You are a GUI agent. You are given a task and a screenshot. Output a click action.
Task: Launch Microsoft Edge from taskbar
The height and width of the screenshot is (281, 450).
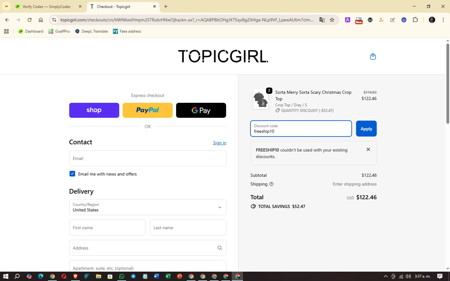click(x=40, y=276)
